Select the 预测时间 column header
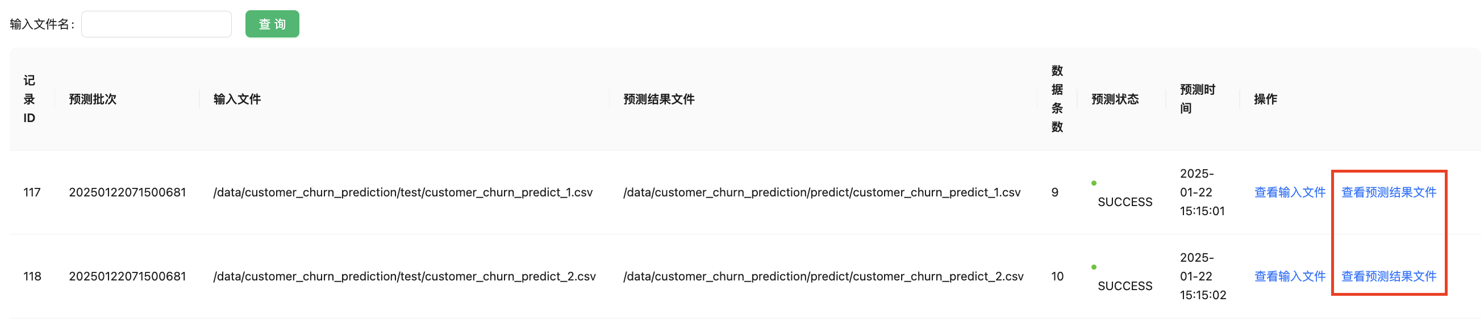Screen dimensions: 1484x327 [1197, 99]
